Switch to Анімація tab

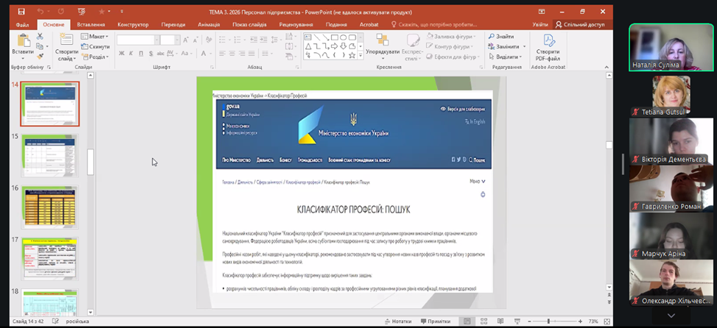[x=209, y=25]
